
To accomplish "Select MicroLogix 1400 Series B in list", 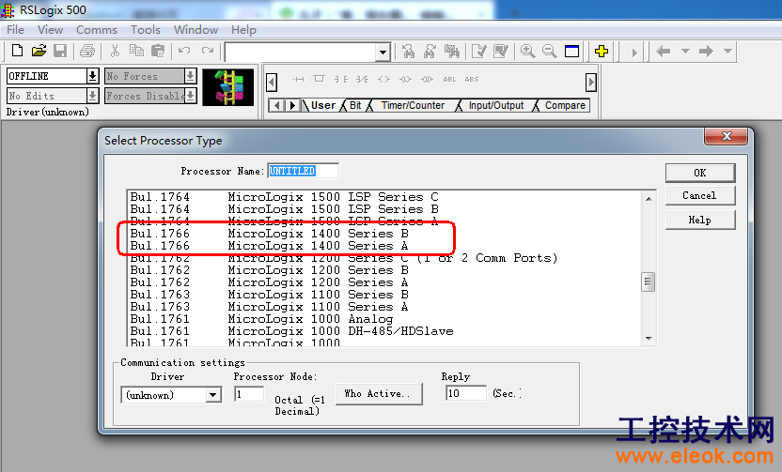I will coord(270,234).
